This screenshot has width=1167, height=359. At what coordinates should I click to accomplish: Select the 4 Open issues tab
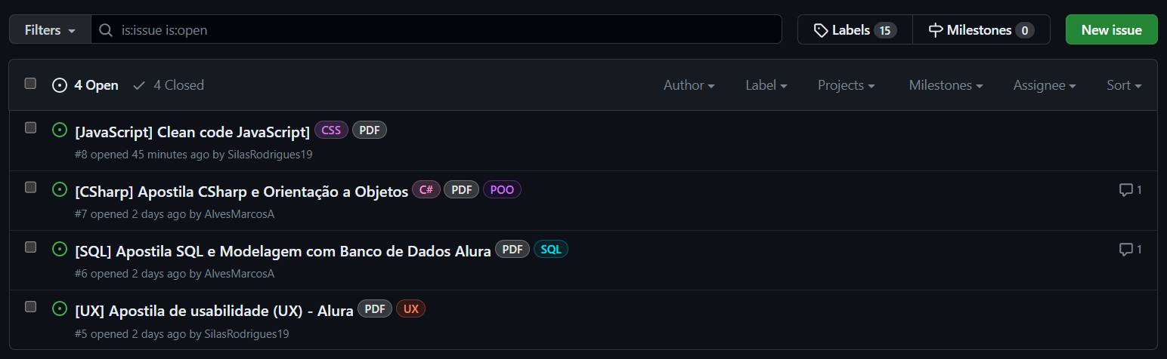pos(85,85)
